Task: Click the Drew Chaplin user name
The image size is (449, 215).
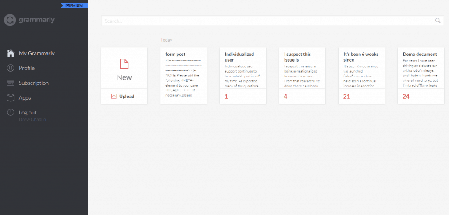Action: 32,119
